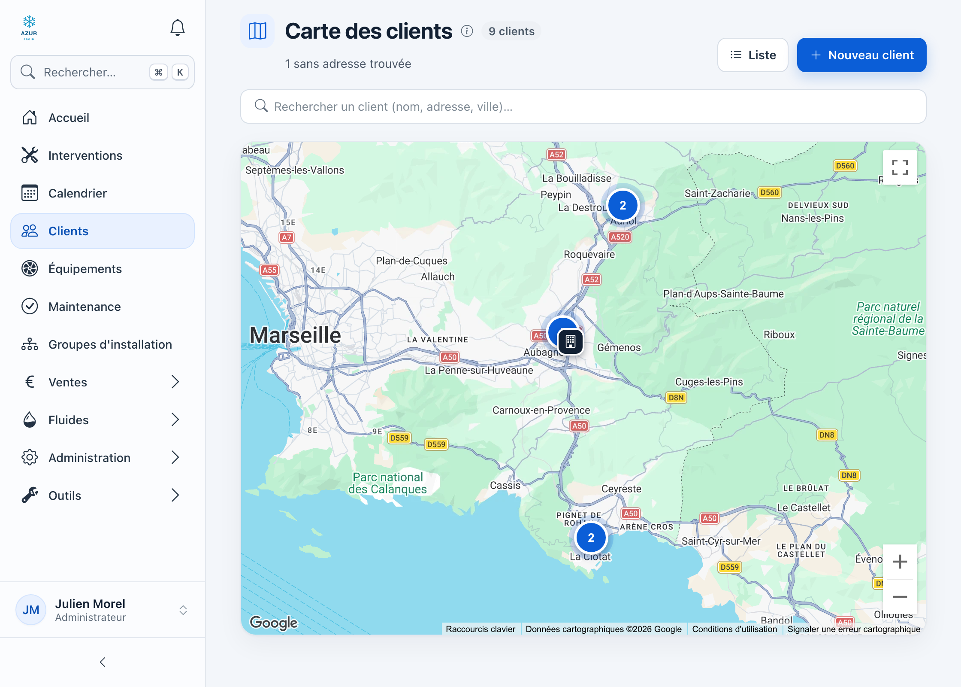Open the cluster of 2 at La Ciotat
The image size is (961, 687).
tap(591, 538)
